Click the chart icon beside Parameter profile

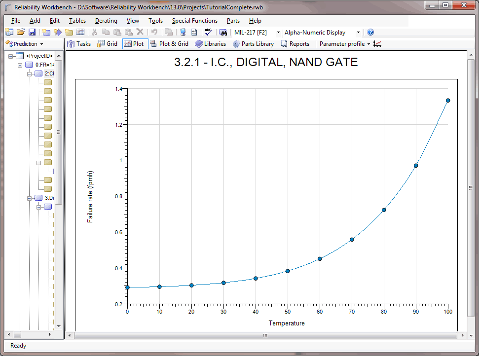point(378,44)
